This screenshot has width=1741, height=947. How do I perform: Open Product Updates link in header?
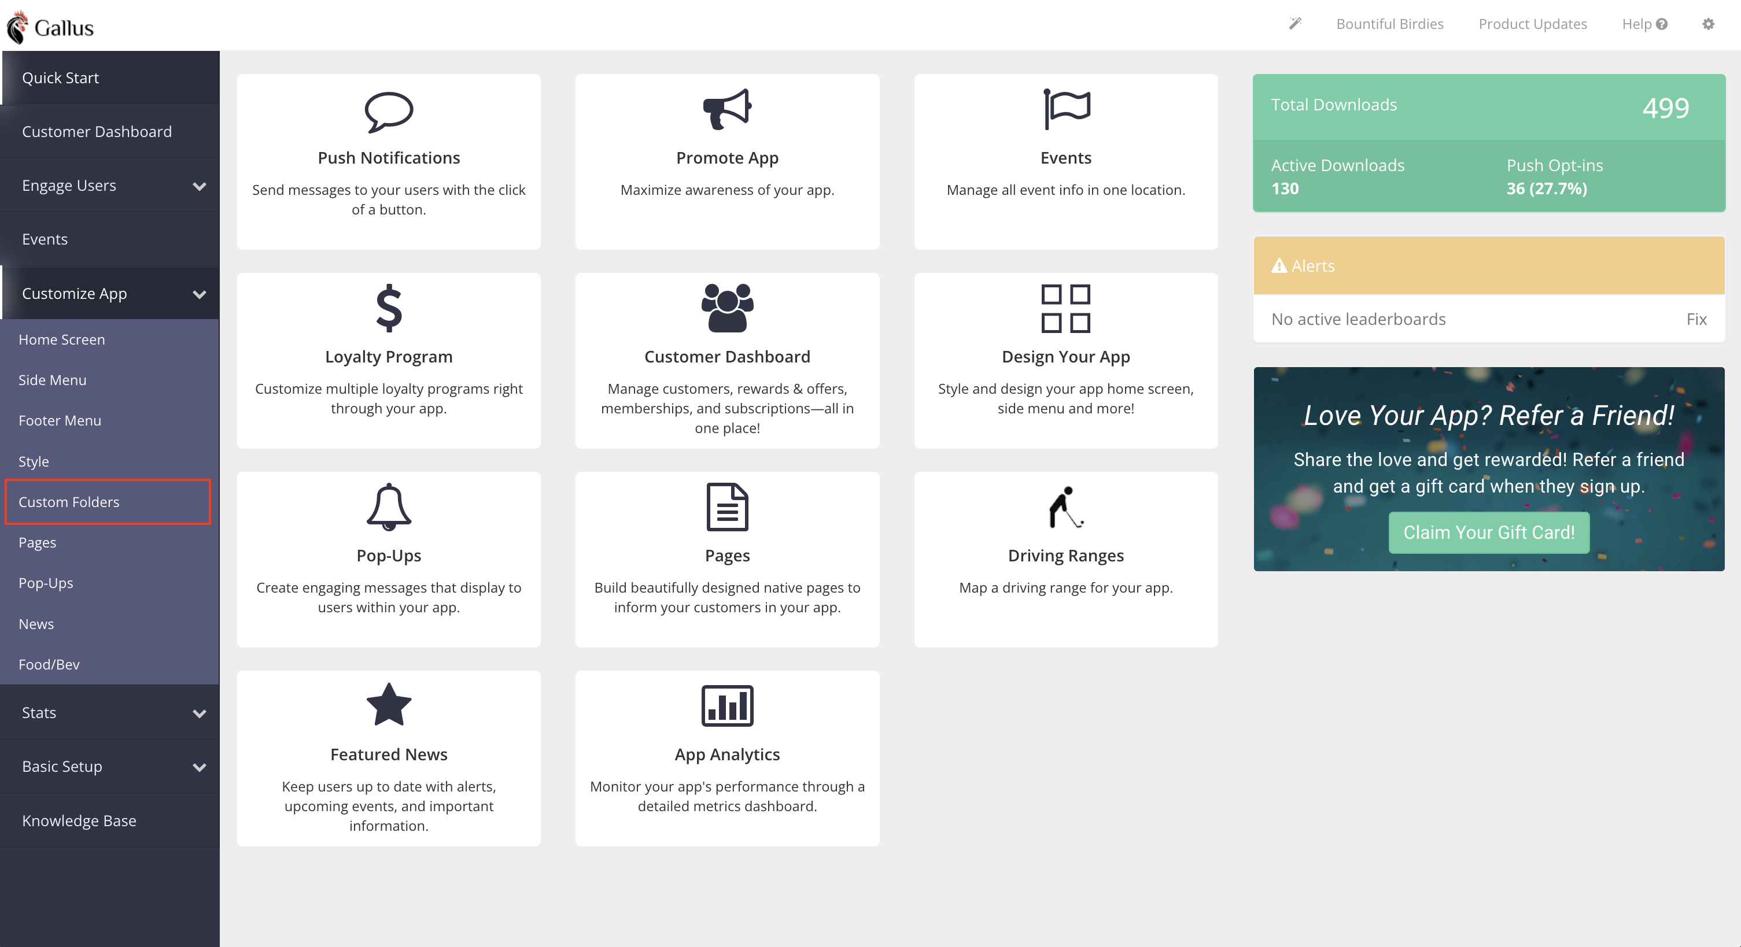coord(1533,24)
